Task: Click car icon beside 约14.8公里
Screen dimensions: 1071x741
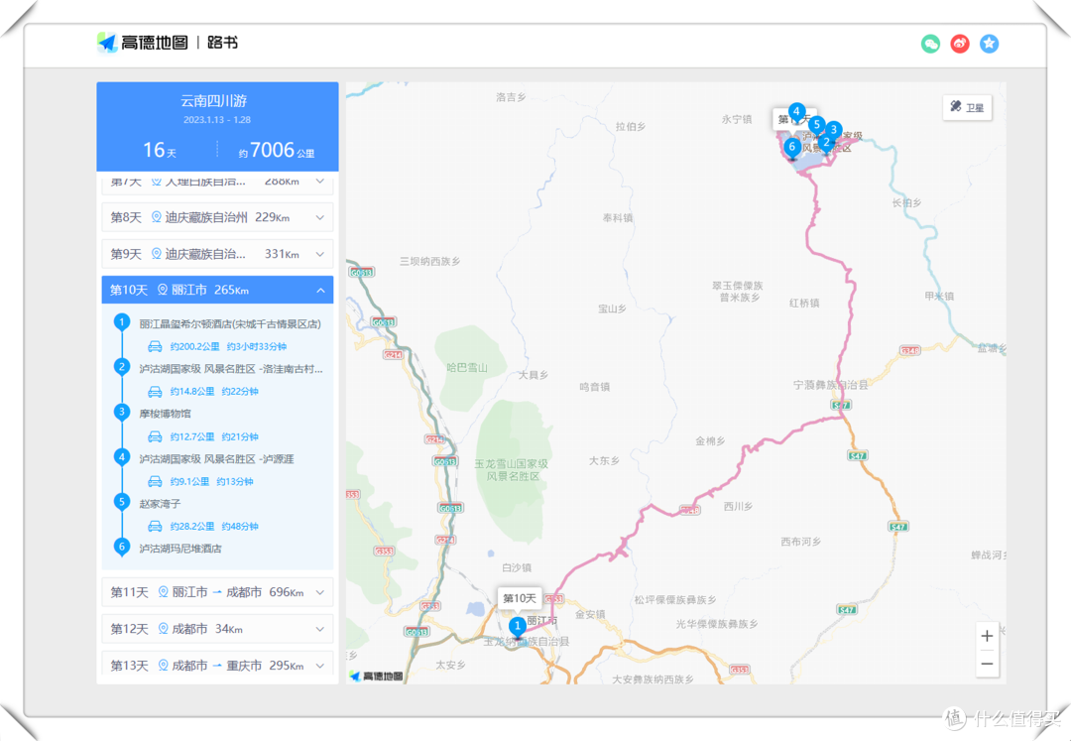Action: pyautogui.click(x=155, y=391)
